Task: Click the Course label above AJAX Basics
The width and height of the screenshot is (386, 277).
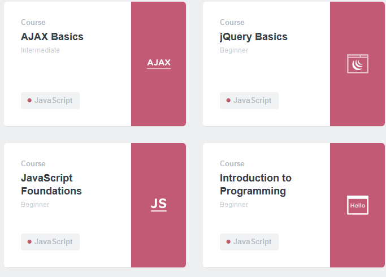Action: (33, 23)
